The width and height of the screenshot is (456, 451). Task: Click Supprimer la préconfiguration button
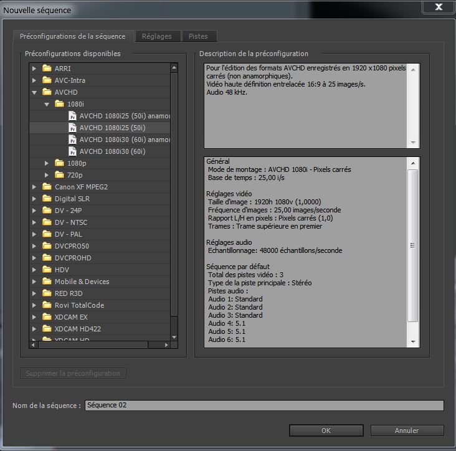[x=73, y=373]
